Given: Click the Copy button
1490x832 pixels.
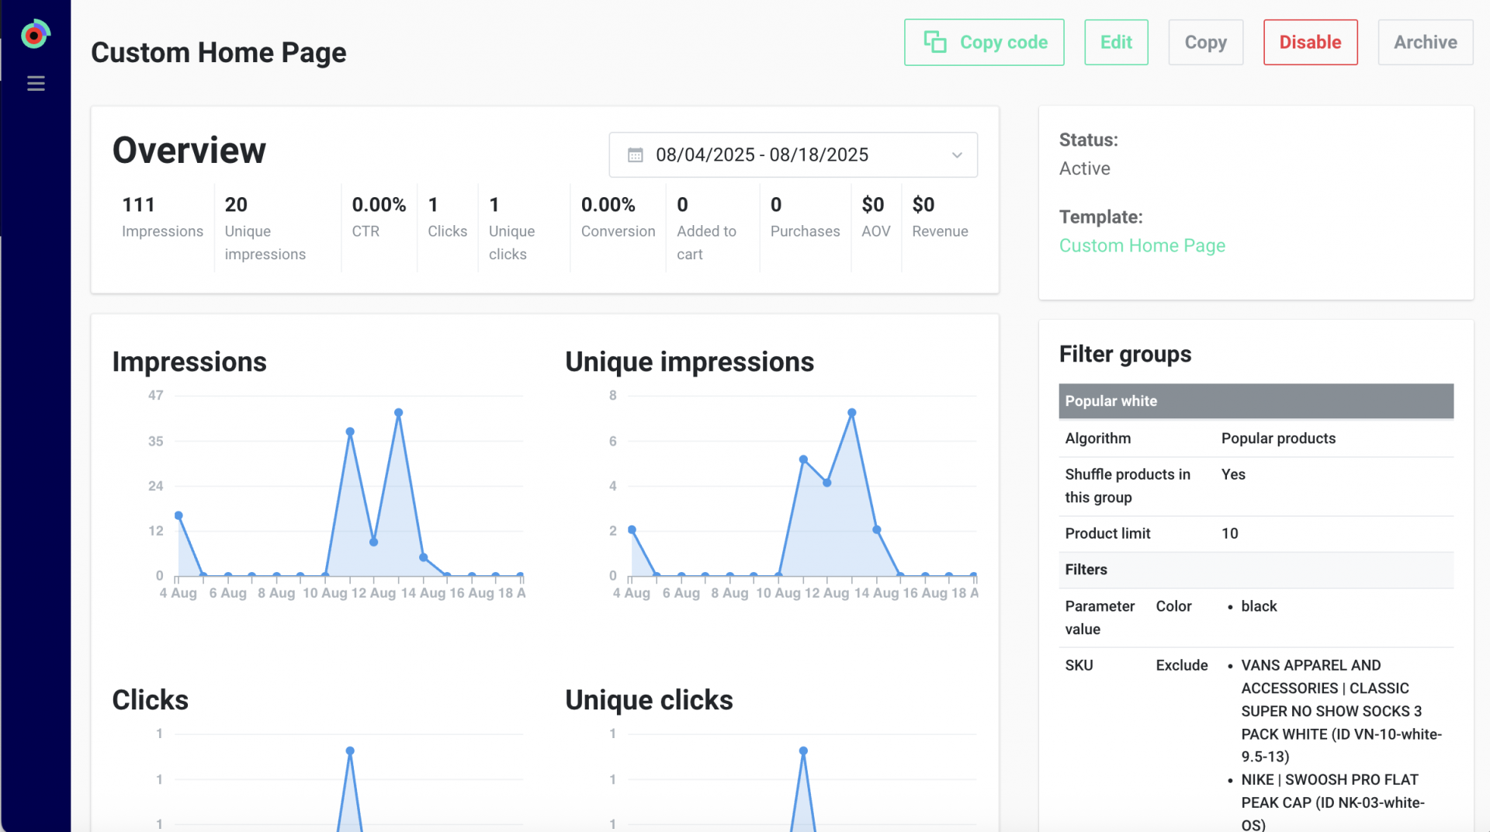Looking at the screenshot, I should (x=1205, y=43).
